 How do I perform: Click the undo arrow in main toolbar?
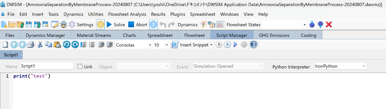[x=163, y=25]
